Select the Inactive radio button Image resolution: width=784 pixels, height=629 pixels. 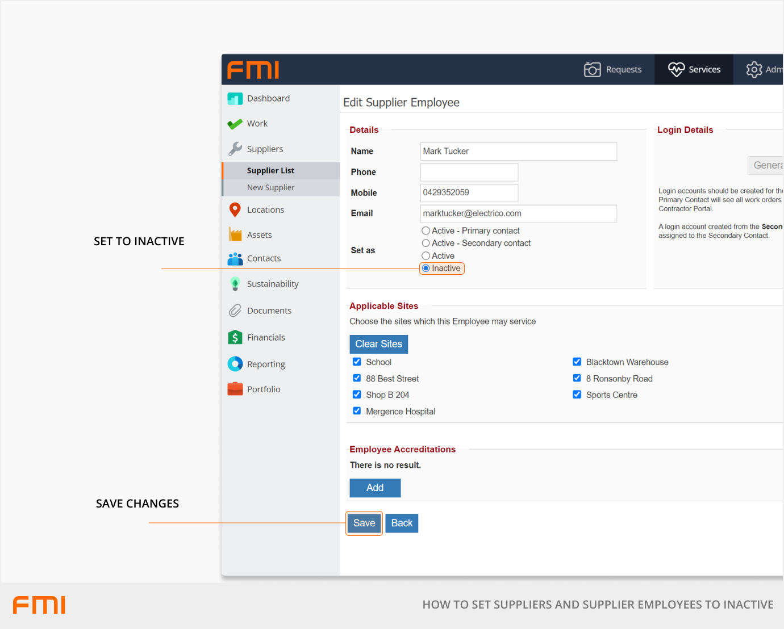pos(426,269)
